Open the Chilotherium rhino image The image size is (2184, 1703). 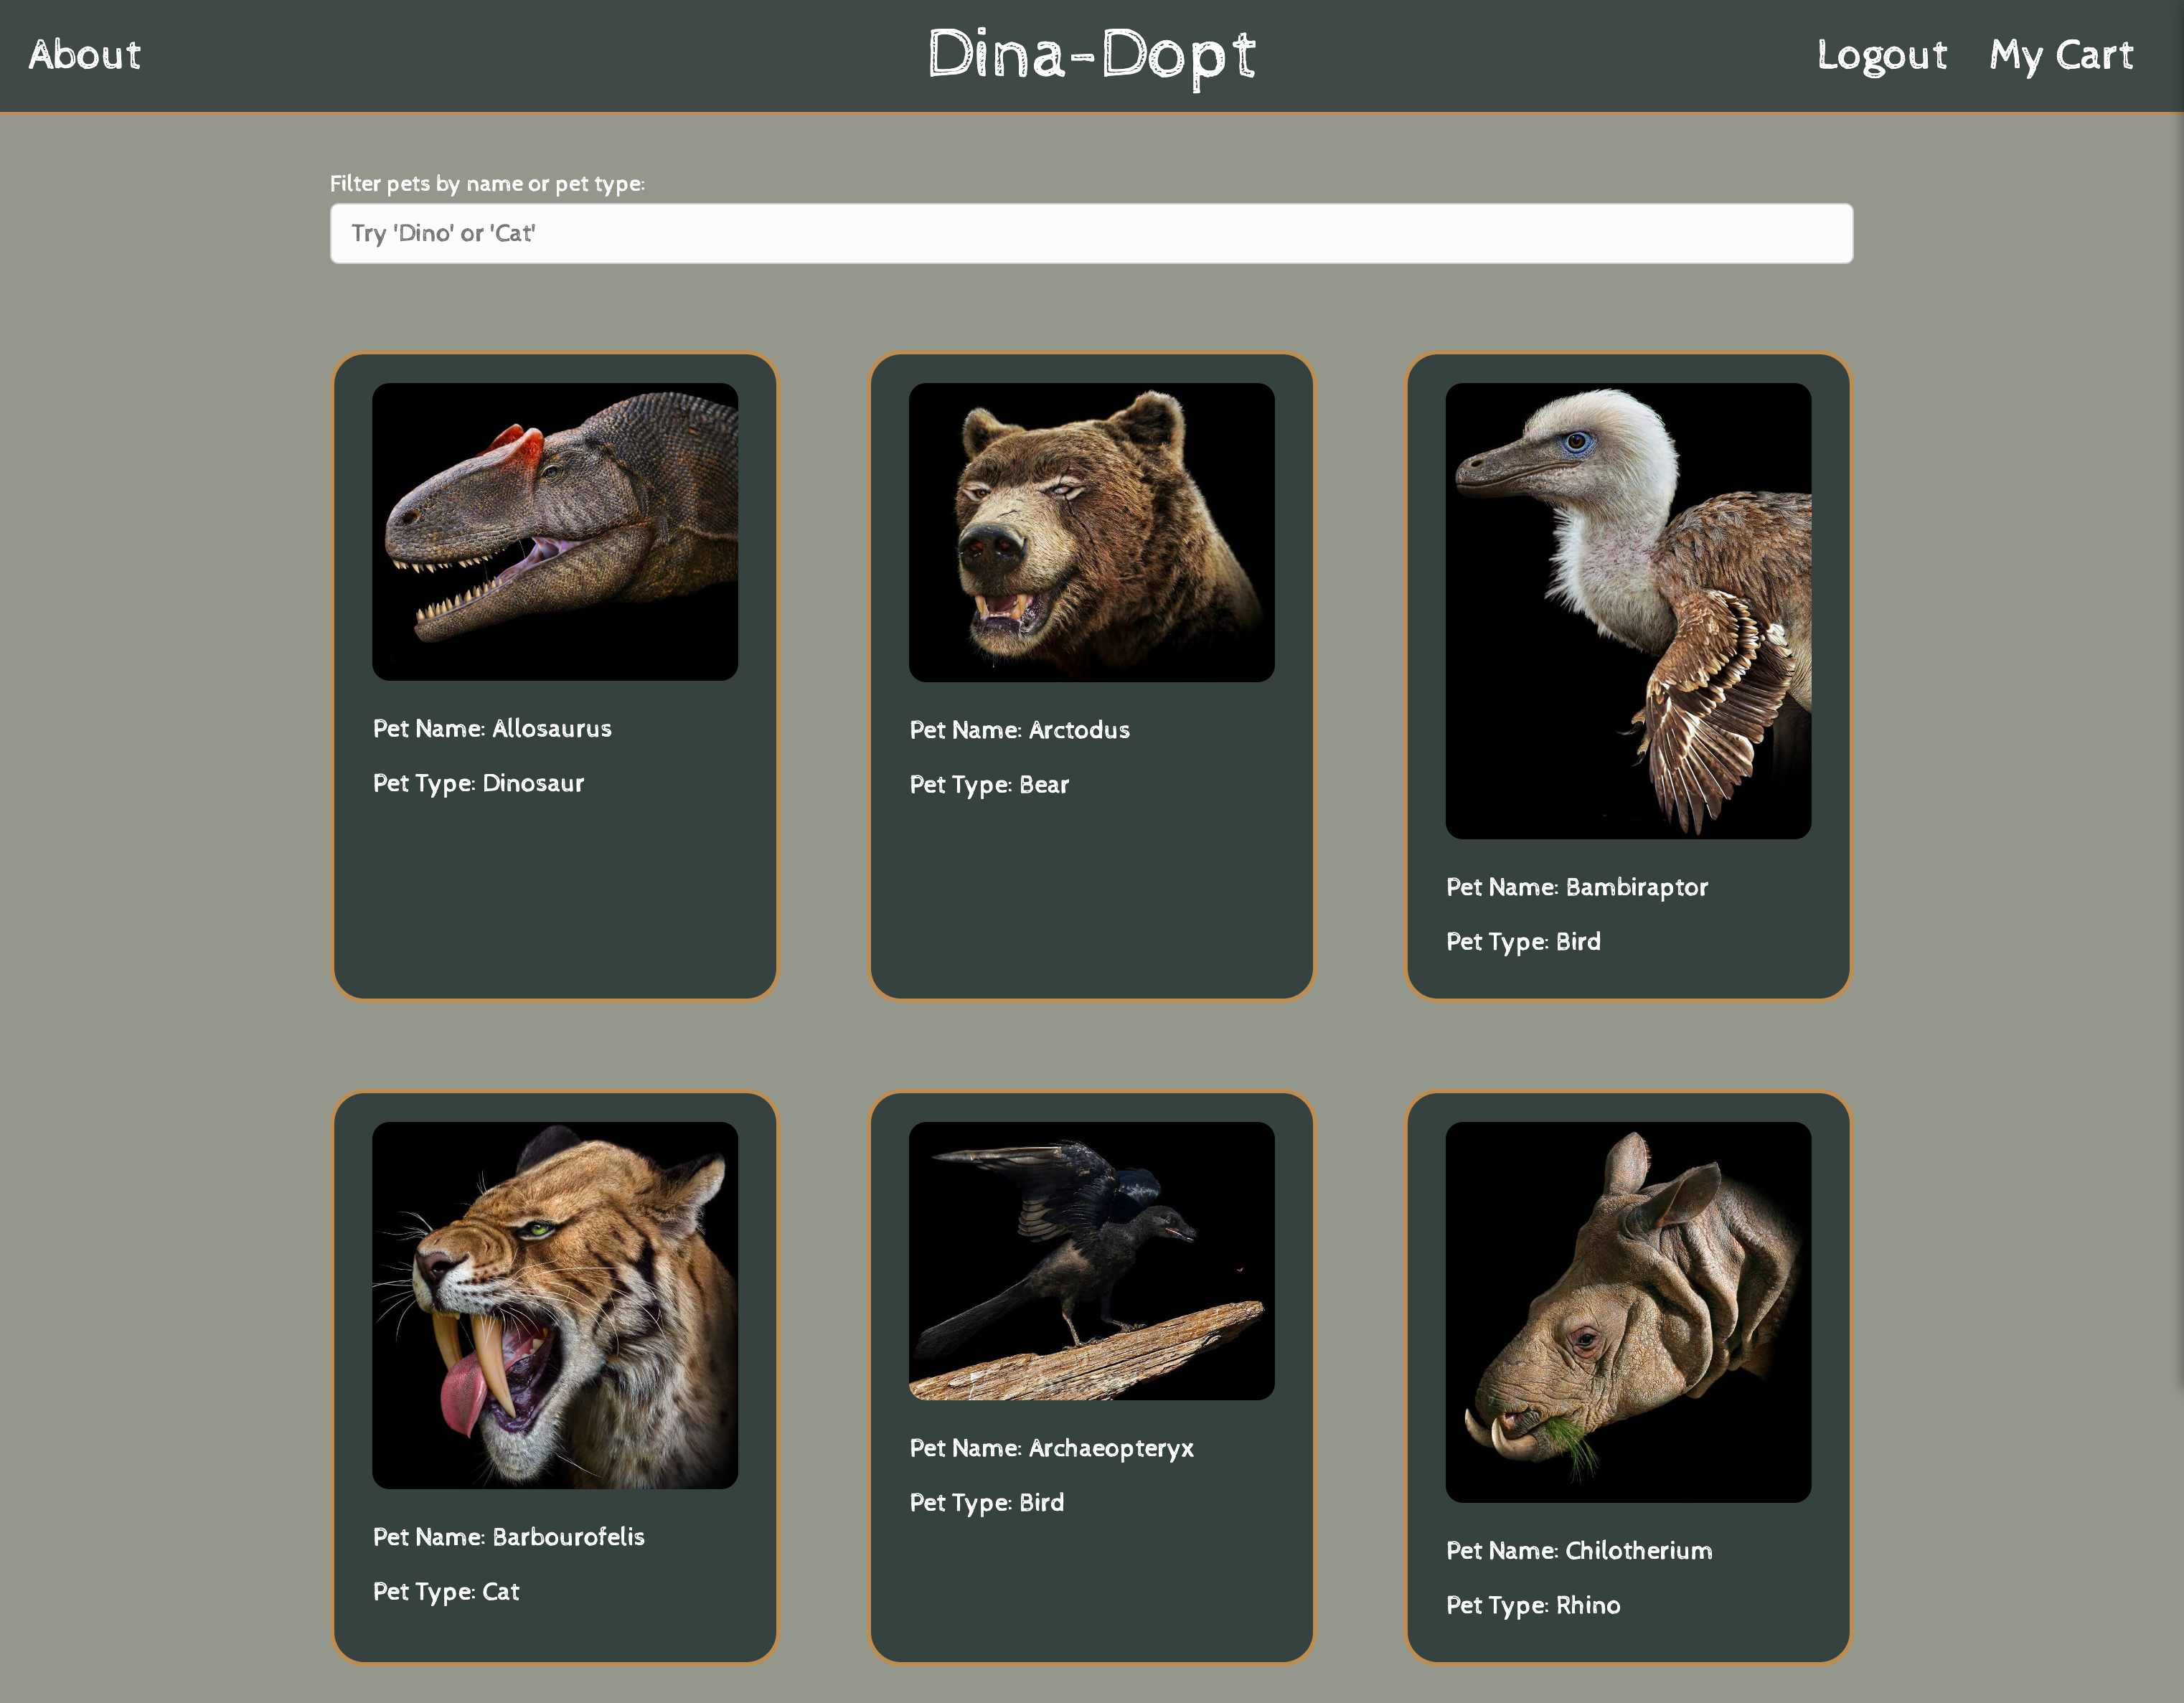1627,1311
